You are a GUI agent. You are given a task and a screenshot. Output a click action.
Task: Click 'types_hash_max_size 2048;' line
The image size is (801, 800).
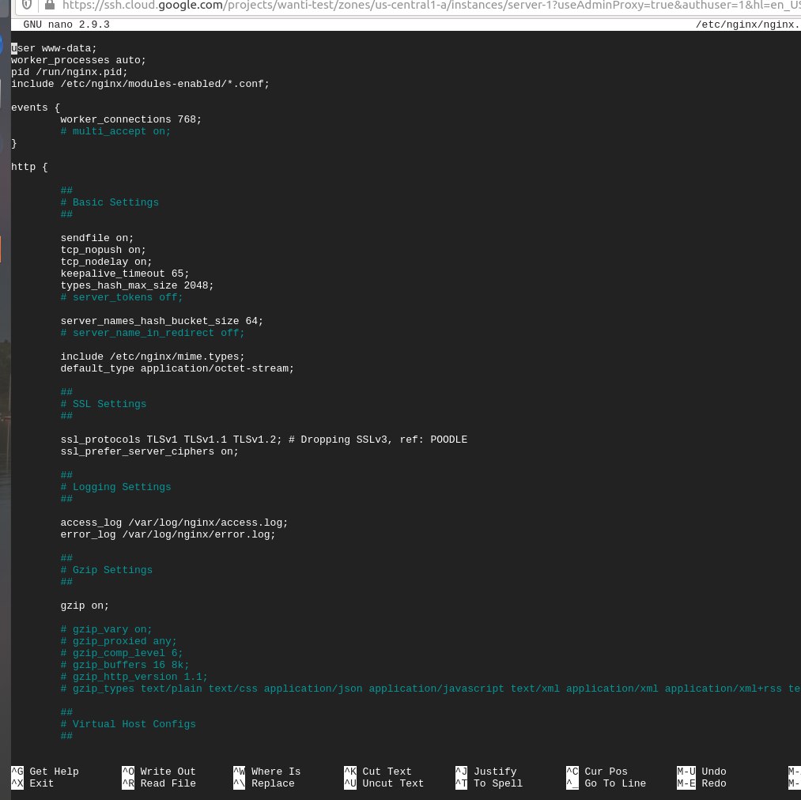click(x=137, y=285)
